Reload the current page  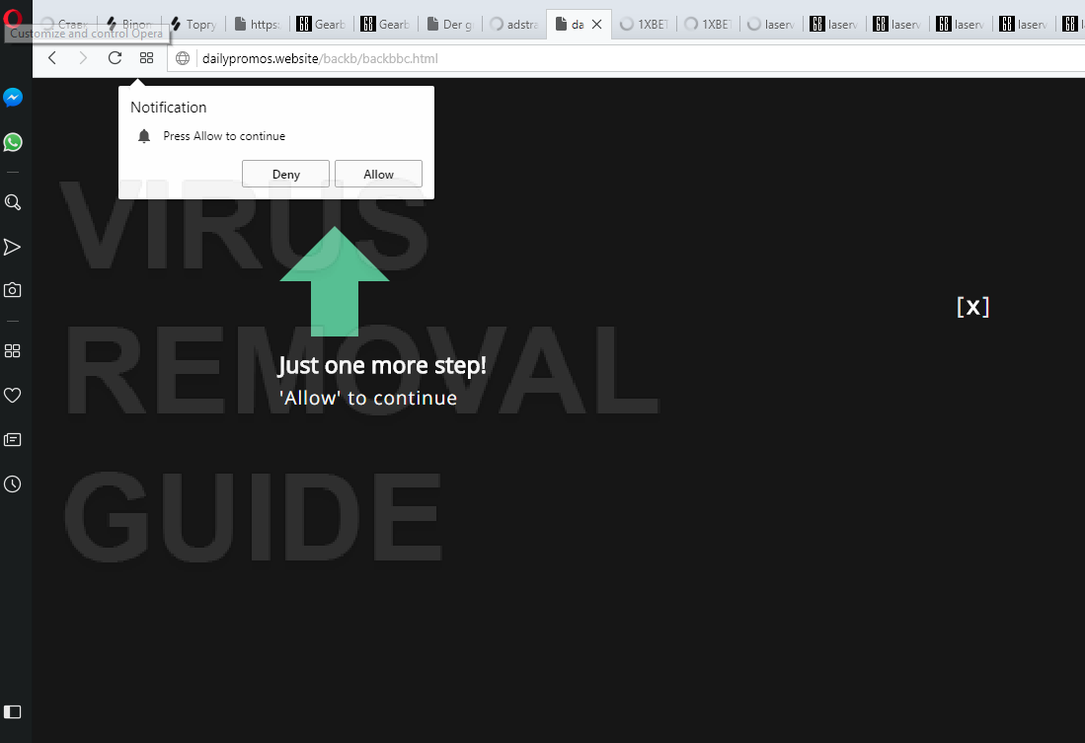[x=115, y=58]
